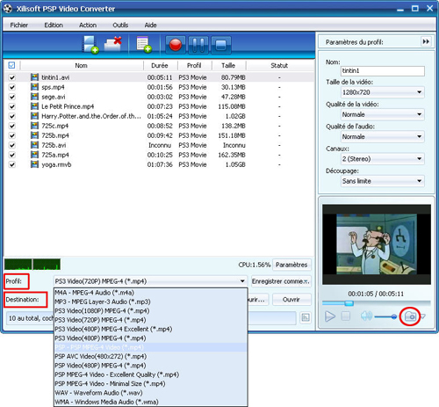Select PSP AVC Video(480x272) profile option
The height and width of the screenshot is (407, 439).
click(x=151, y=356)
